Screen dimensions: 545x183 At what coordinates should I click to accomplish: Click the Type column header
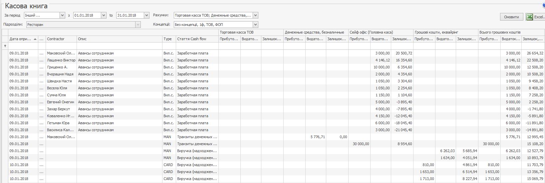tap(168, 39)
